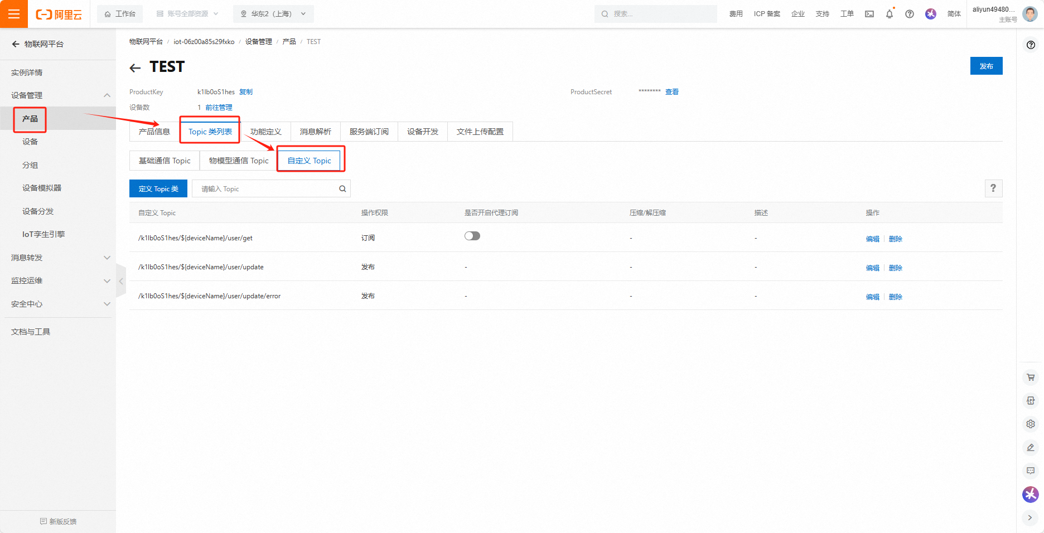Click the settings gear in right sidebar

pos(1031,424)
